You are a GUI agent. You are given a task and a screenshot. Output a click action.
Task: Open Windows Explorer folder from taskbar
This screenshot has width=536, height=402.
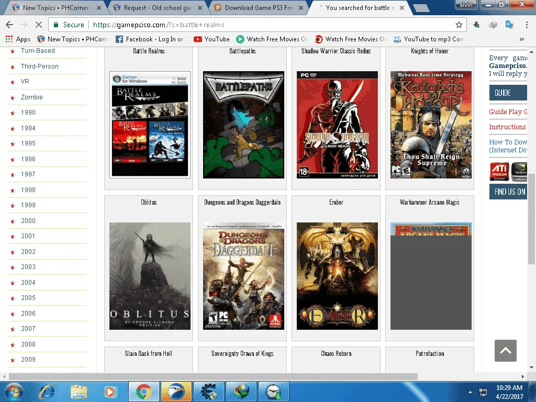click(79, 392)
